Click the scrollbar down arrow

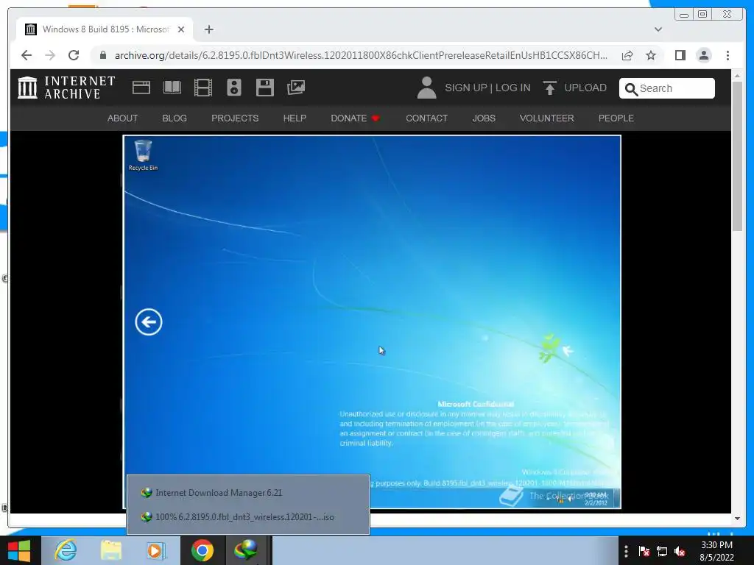tap(737, 519)
